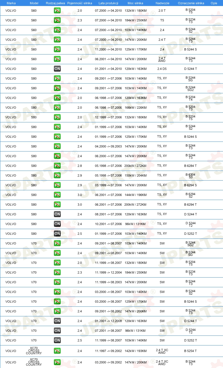Click the PB icon for S80 B 5204 T4
223x368 pixels.
click(57, 98)
